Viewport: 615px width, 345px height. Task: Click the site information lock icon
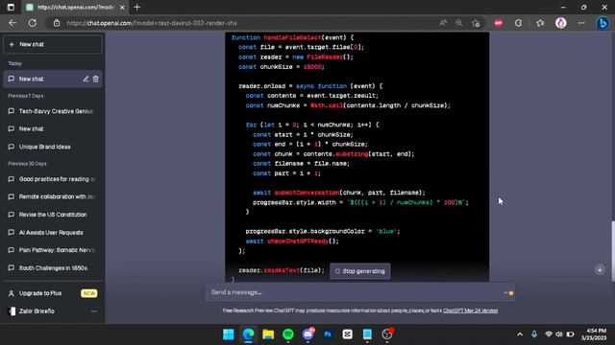tap(57, 23)
